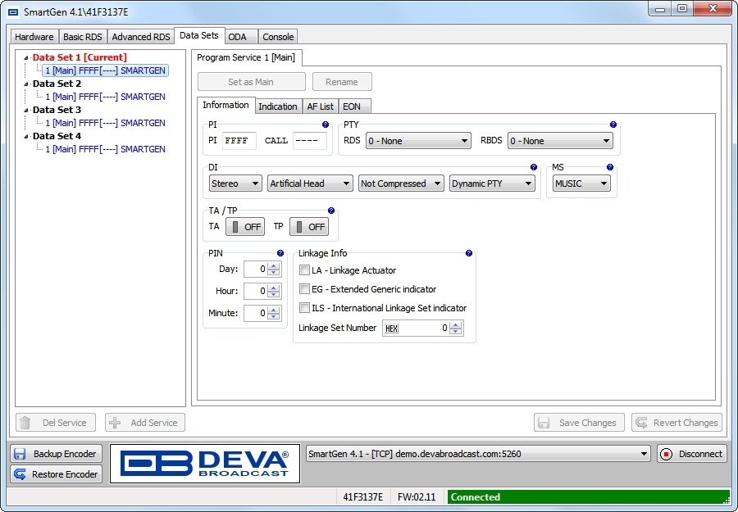This screenshot has width=738, height=512.
Task: Click the help icon in DI section
Action: point(534,167)
